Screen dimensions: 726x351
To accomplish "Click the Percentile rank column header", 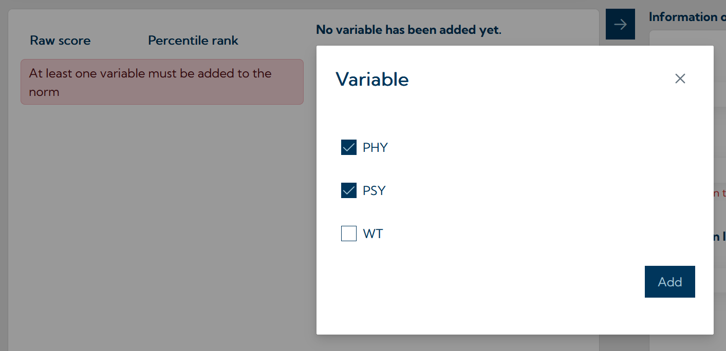I will click(x=193, y=40).
